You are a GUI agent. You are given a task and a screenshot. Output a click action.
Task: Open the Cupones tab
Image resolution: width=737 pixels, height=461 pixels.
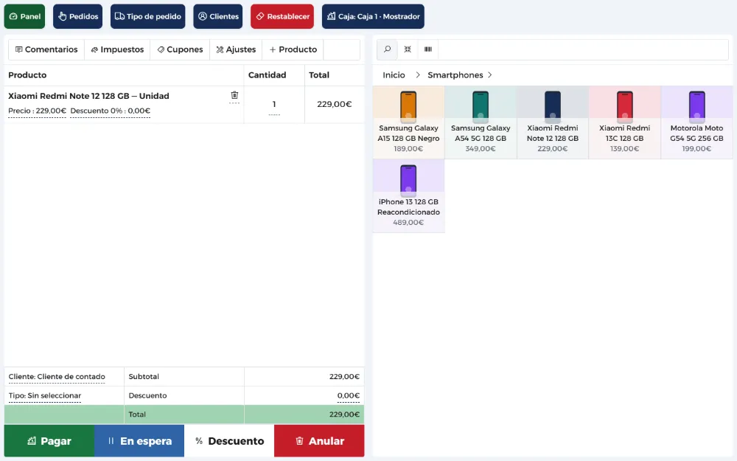[x=180, y=49]
